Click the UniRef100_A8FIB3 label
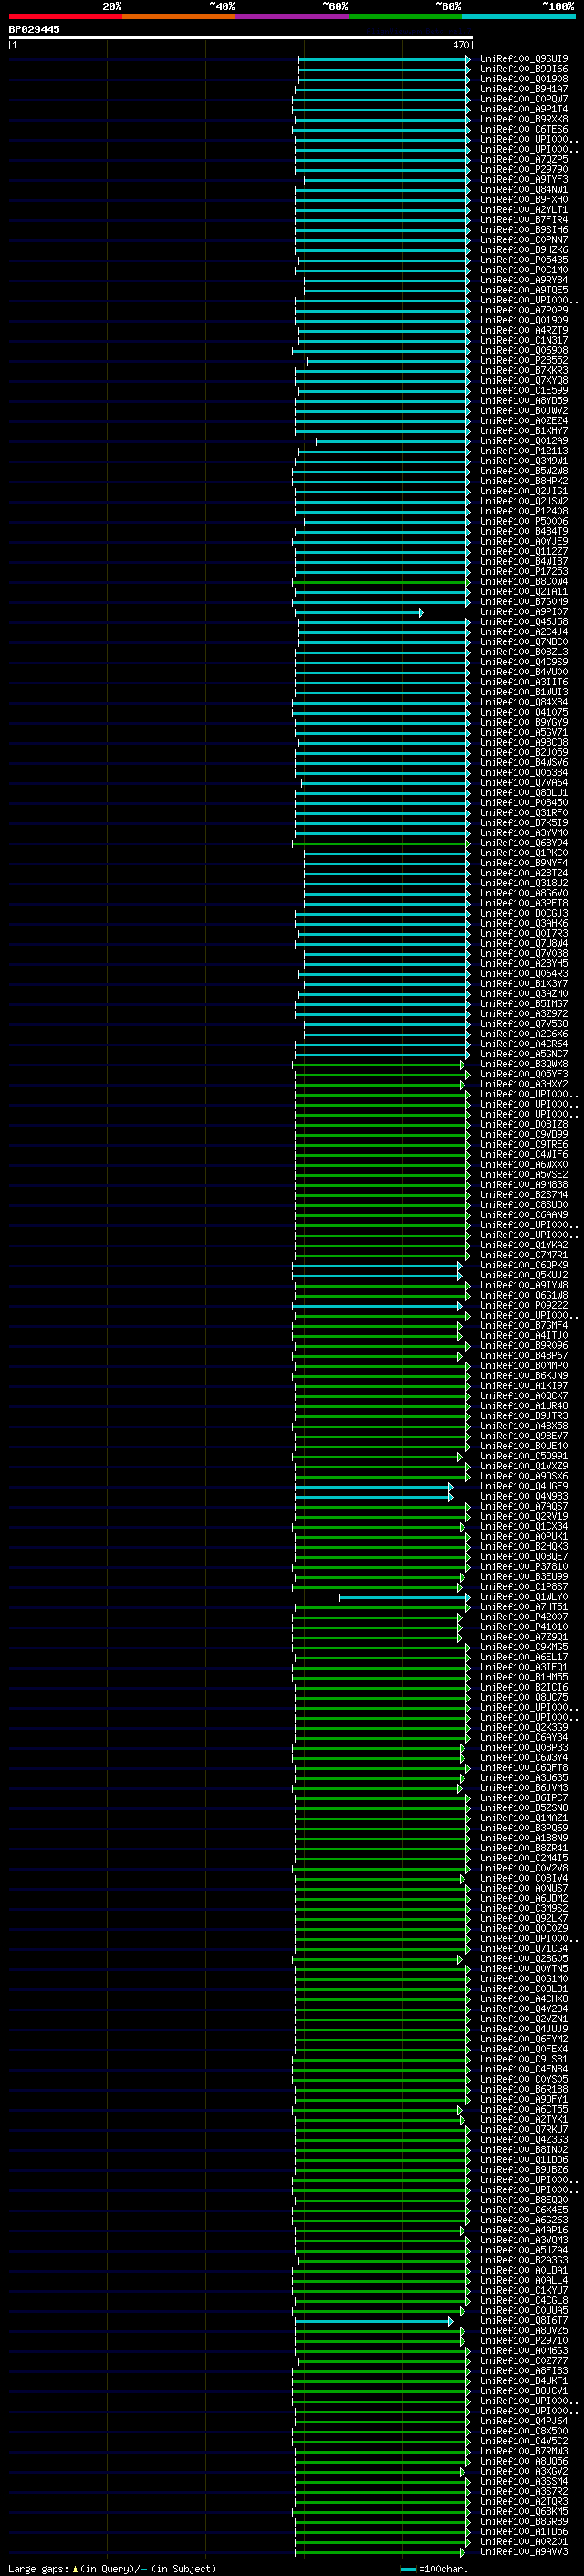Viewport: 584px width, 2576px height. pyautogui.click(x=523, y=2371)
